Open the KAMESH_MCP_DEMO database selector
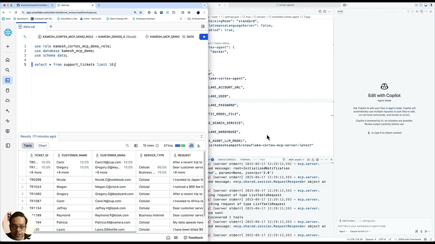435x244 pixels. tap(162, 37)
